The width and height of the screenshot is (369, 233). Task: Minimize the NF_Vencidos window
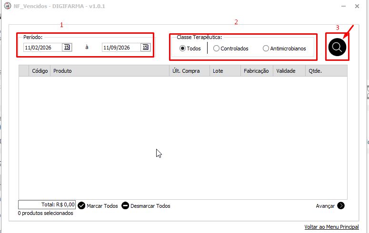point(344,6)
